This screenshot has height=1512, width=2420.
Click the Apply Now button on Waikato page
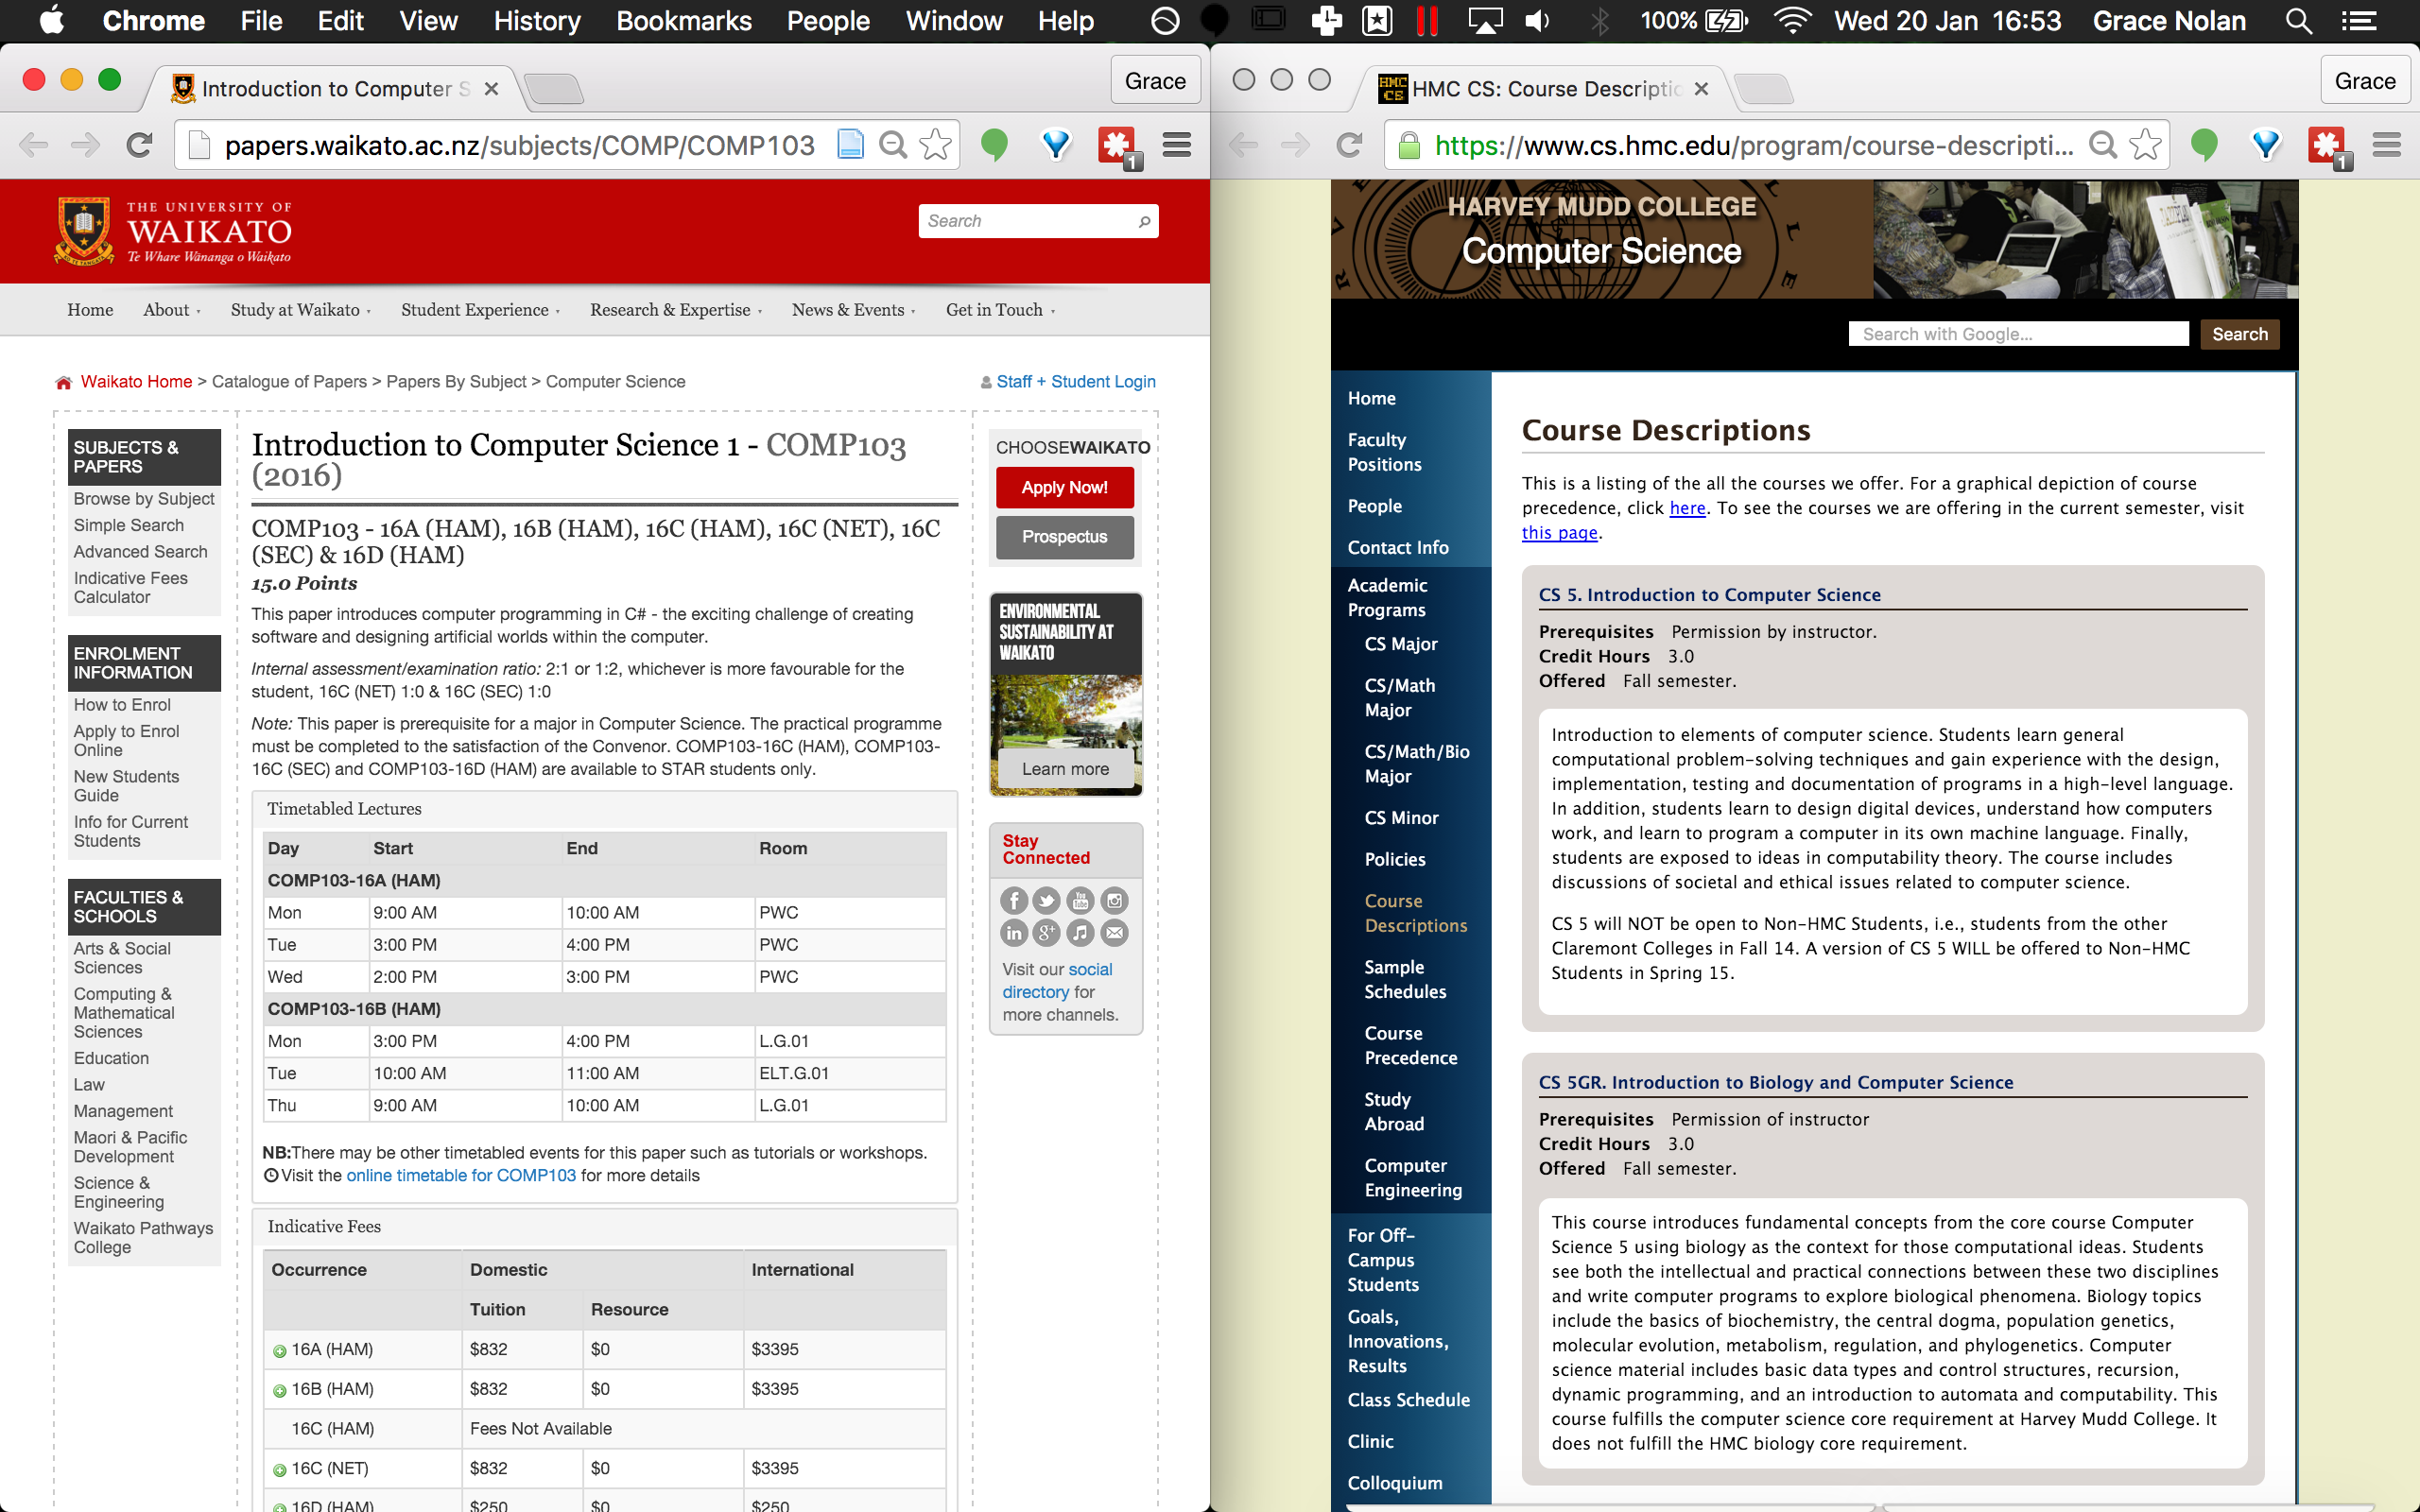pyautogui.click(x=1063, y=488)
